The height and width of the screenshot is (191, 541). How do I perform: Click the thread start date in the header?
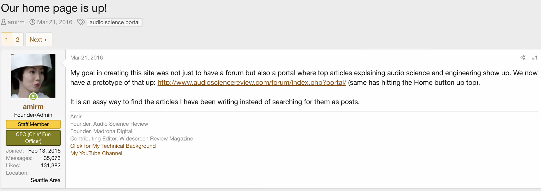coord(55,22)
